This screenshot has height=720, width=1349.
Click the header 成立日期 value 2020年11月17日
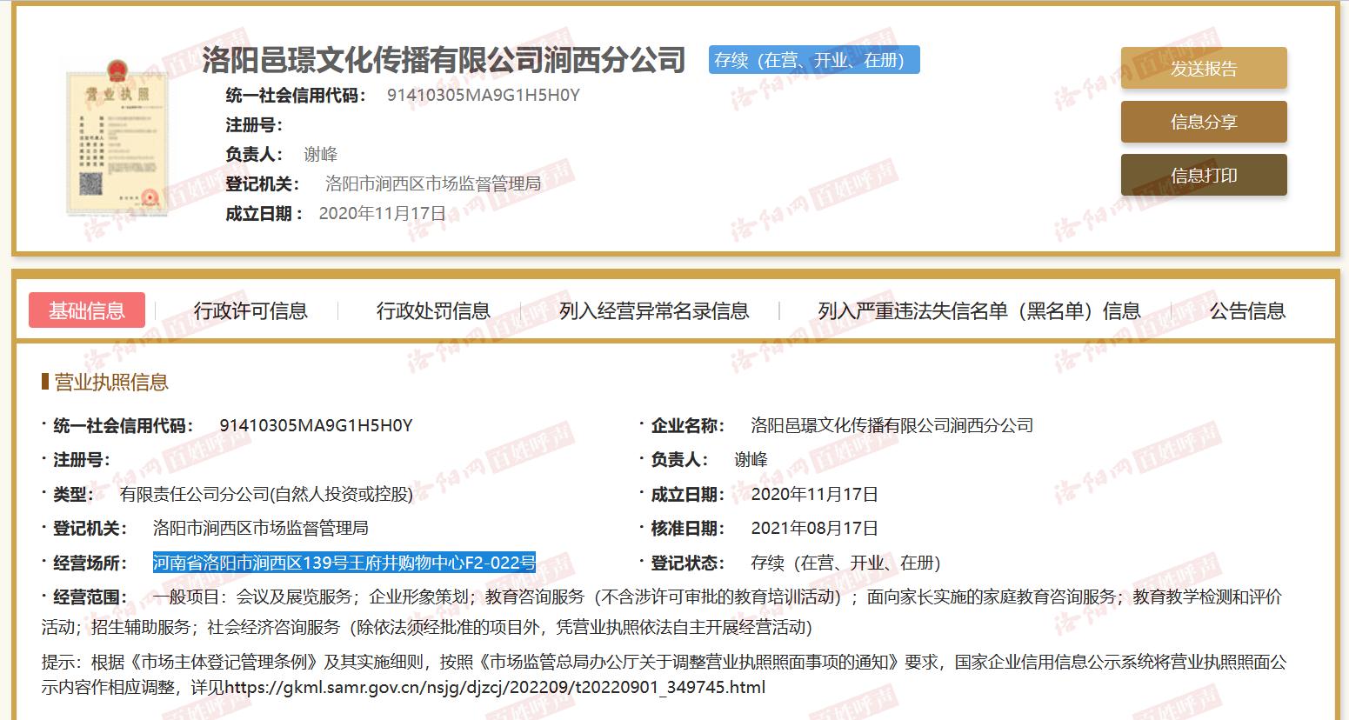click(383, 213)
